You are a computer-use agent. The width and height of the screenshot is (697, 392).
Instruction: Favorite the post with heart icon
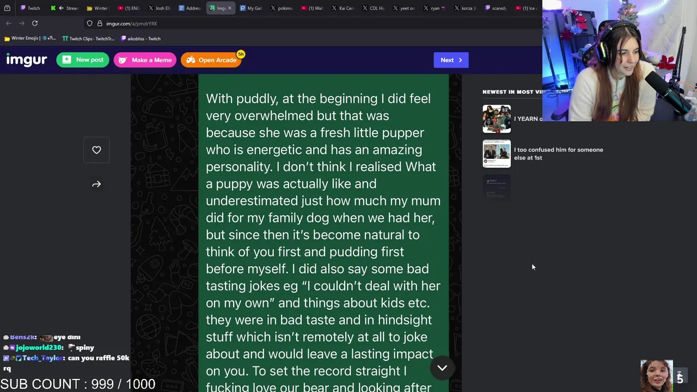pos(96,150)
